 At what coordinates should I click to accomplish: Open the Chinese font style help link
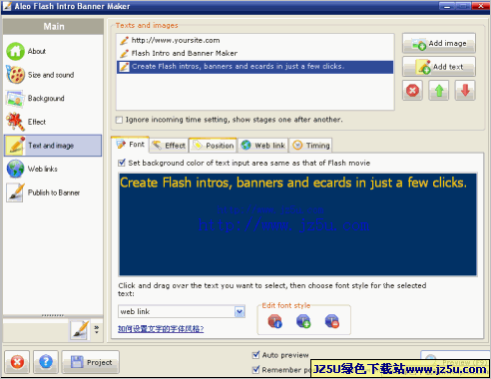pos(161,329)
